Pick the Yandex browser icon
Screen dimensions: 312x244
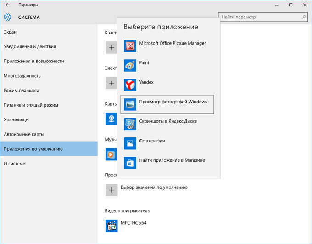130,85
